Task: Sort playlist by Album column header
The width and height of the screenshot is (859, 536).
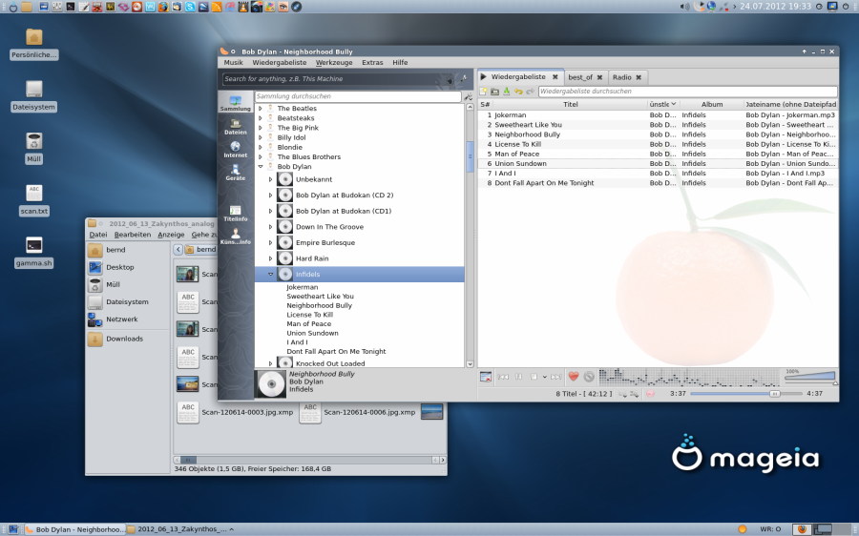Action: (x=712, y=104)
